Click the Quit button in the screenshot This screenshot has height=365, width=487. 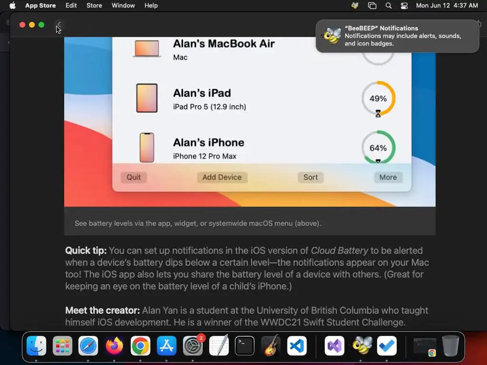click(x=134, y=177)
